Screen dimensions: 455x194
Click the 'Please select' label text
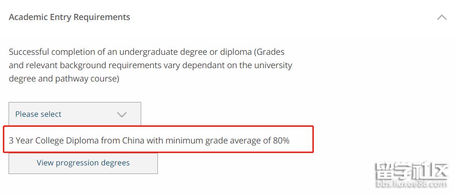point(38,114)
